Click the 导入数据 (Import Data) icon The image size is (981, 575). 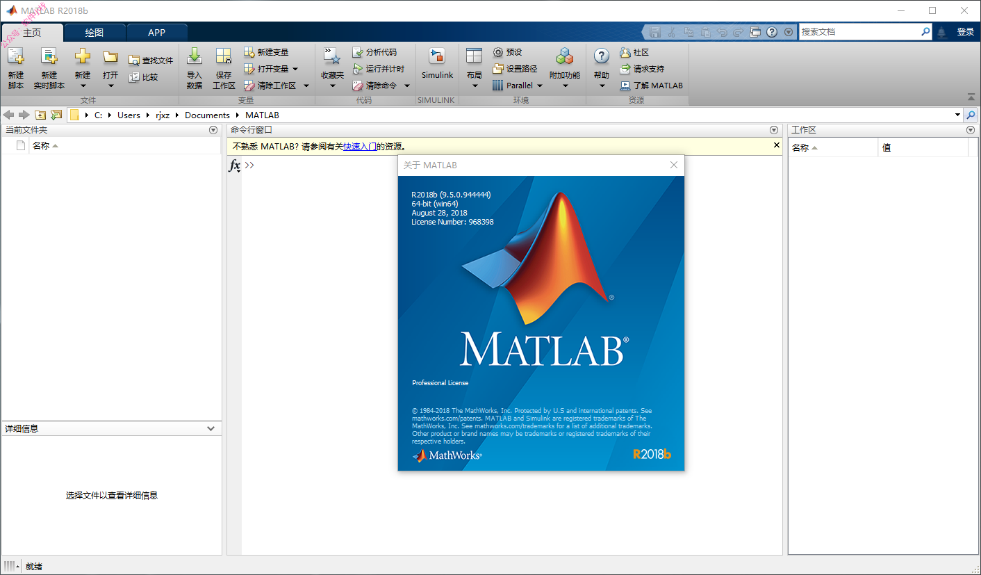coord(195,57)
